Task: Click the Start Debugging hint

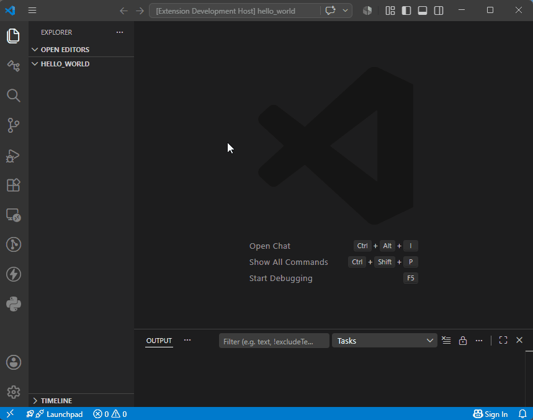Action: coord(281,279)
